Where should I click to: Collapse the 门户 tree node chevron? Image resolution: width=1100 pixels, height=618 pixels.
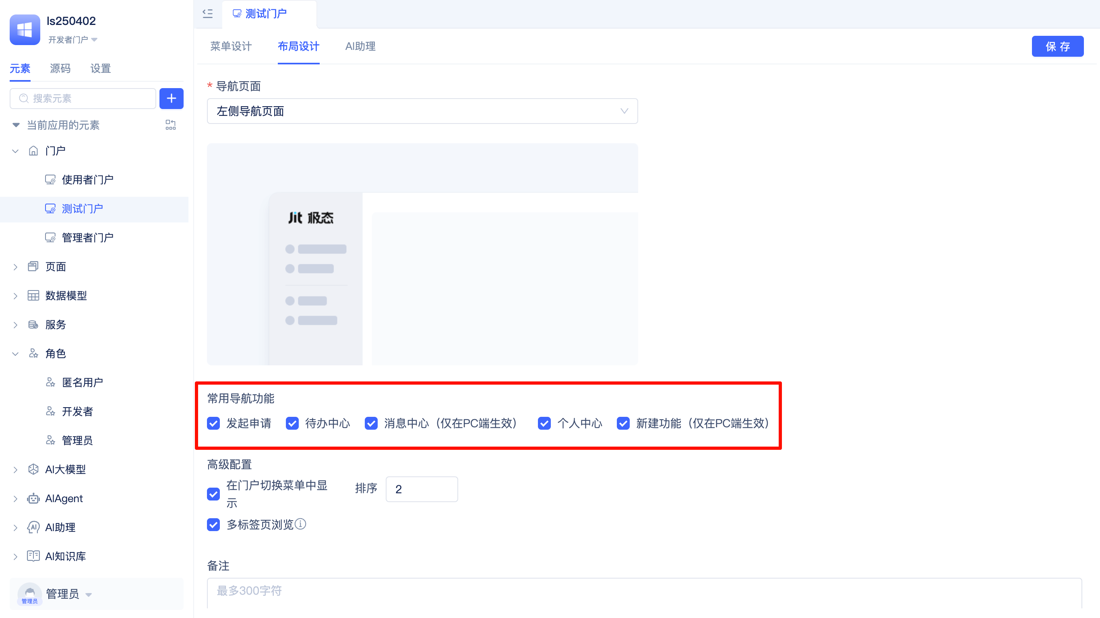click(x=15, y=151)
